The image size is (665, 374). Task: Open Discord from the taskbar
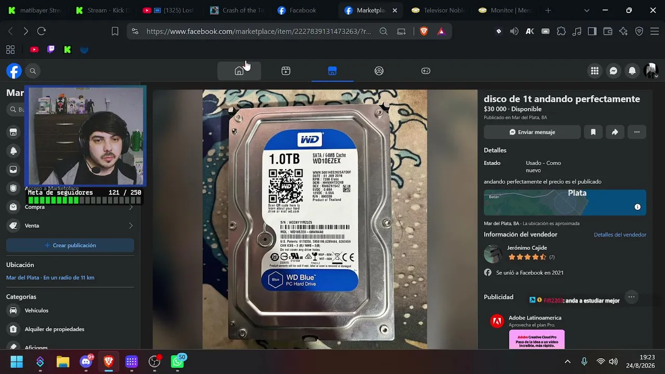[x=86, y=362]
